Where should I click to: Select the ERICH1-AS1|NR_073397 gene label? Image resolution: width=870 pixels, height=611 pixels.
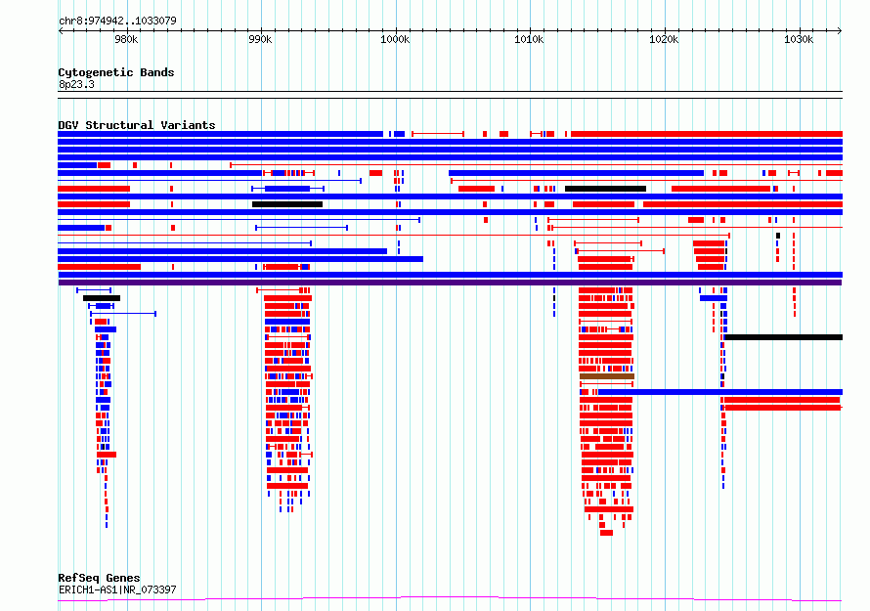(x=117, y=589)
